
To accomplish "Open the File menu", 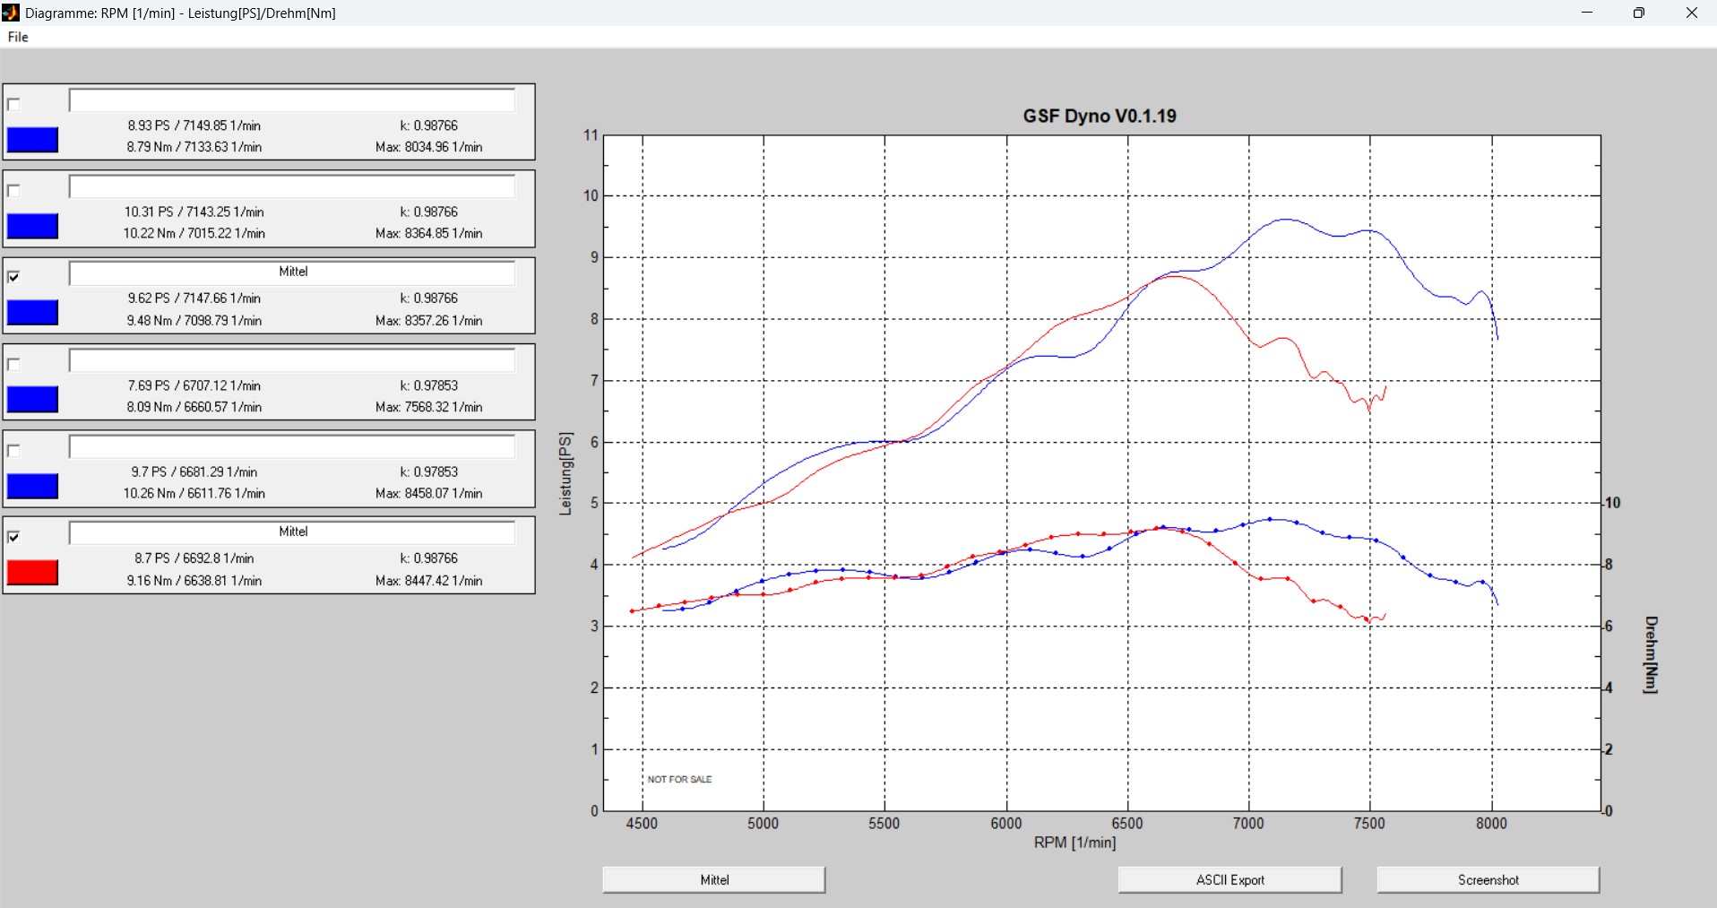I will coord(18,37).
